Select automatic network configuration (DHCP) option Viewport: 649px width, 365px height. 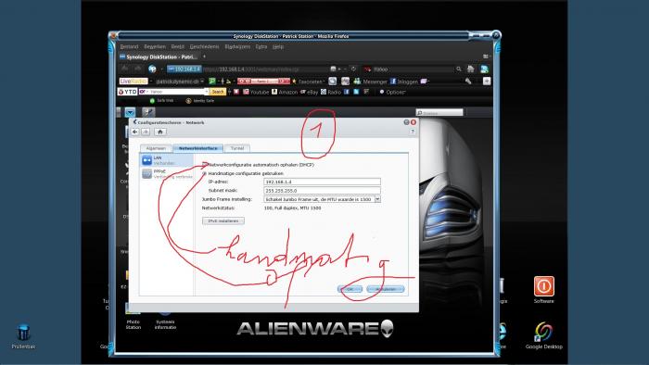pos(205,165)
